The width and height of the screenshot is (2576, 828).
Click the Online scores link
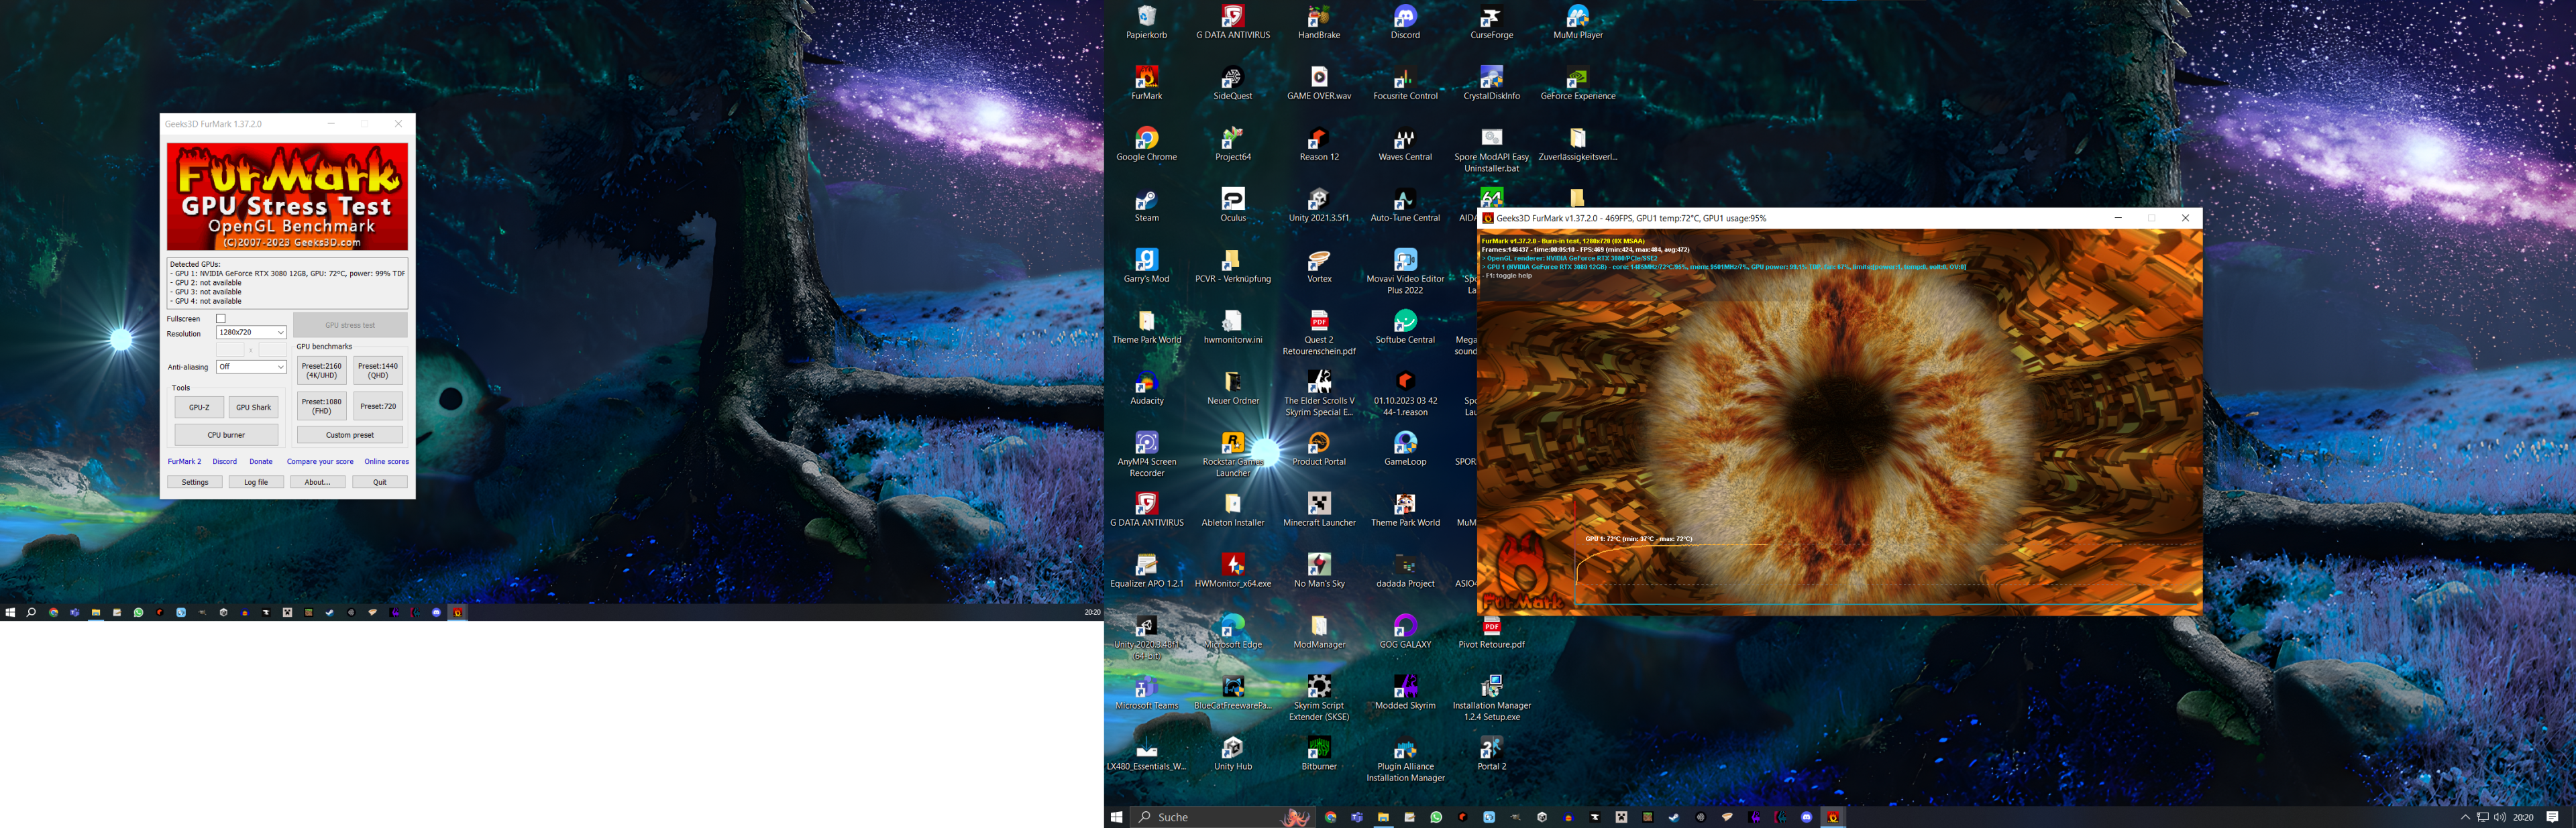(x=386, y=462)
